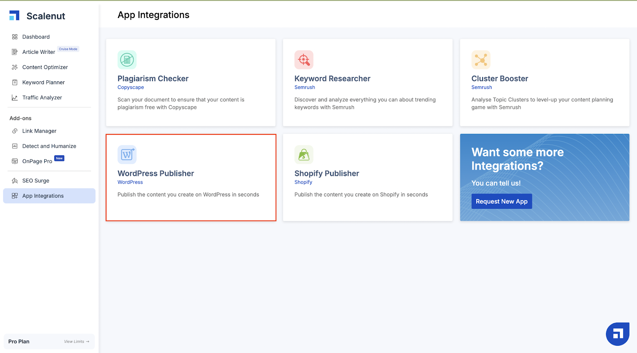Screen dimensions: 637x353
Task: Click the Request New App button
Action: click(502, 201)
